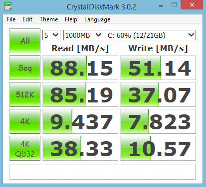This screenshot has height=187, width=206.
Task: Click the empty comment field at bottom
Action: pyautogui.click(x=103, y=172)
